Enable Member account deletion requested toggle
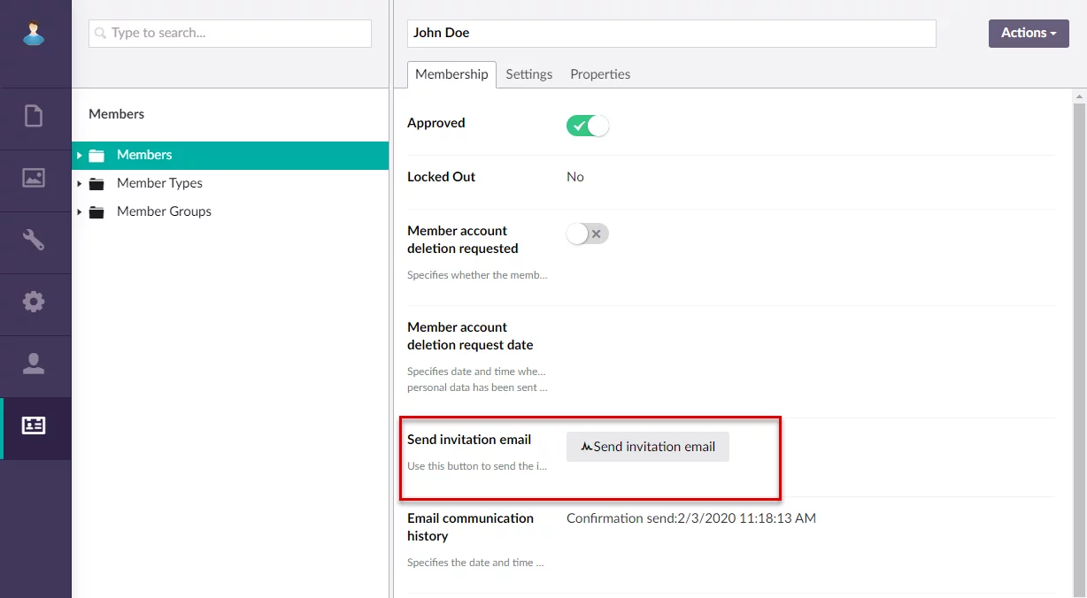Viewport: 1087px width, 598px height. [588, 234]
